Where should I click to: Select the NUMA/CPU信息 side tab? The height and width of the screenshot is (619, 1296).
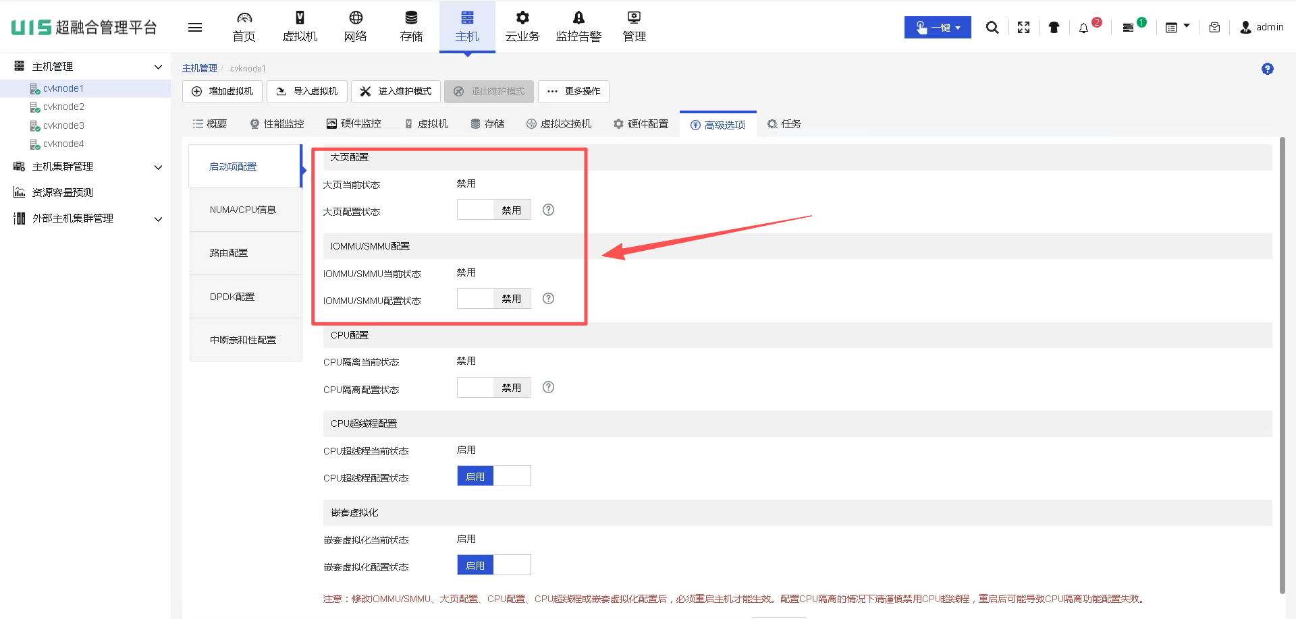click(x=243, y=210)
